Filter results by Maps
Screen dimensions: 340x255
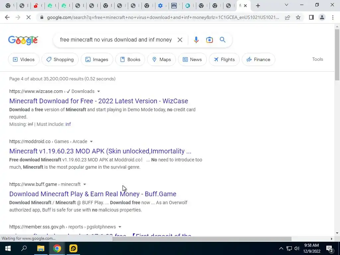pos(162,59)
